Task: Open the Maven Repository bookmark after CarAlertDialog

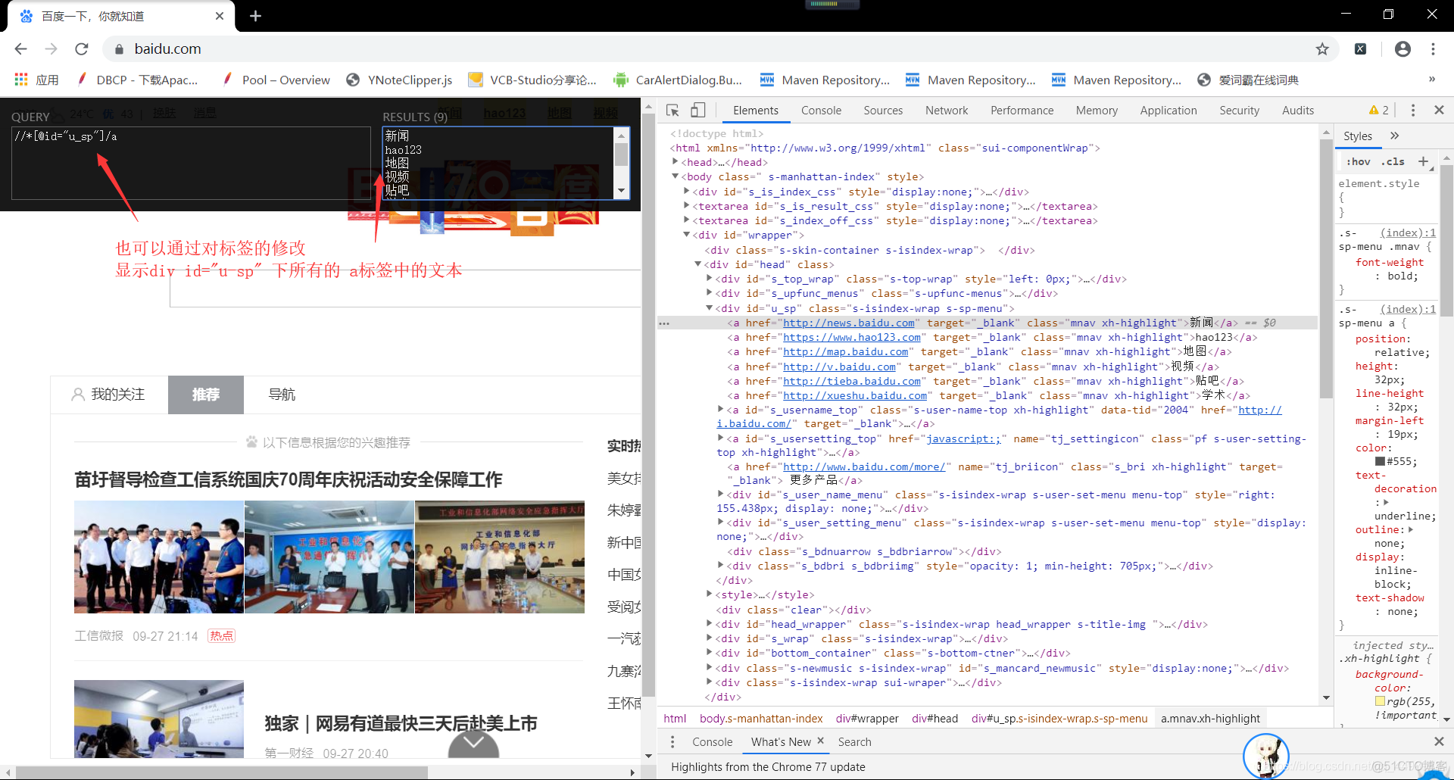Action: tap(825, 80)
